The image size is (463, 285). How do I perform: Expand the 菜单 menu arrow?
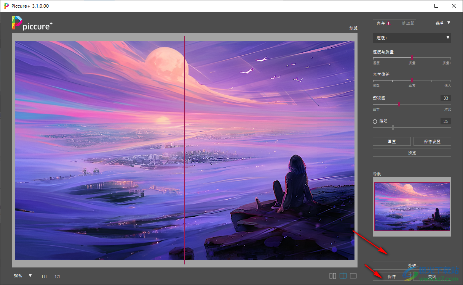click(x=449, y=23)
